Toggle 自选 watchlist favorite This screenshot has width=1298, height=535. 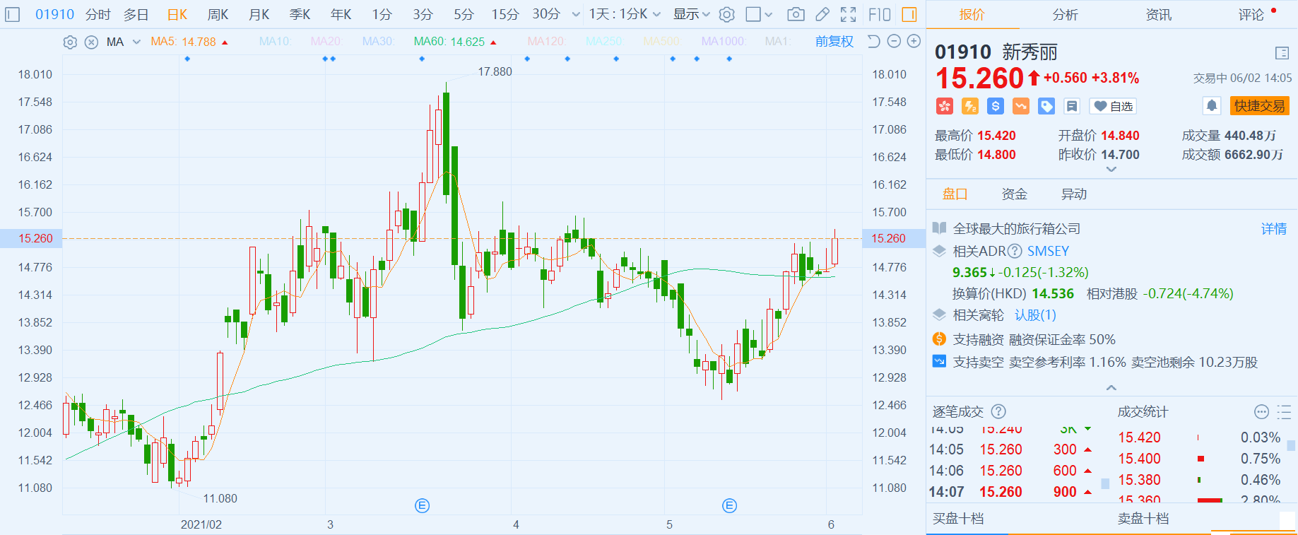click(1114, 106)
